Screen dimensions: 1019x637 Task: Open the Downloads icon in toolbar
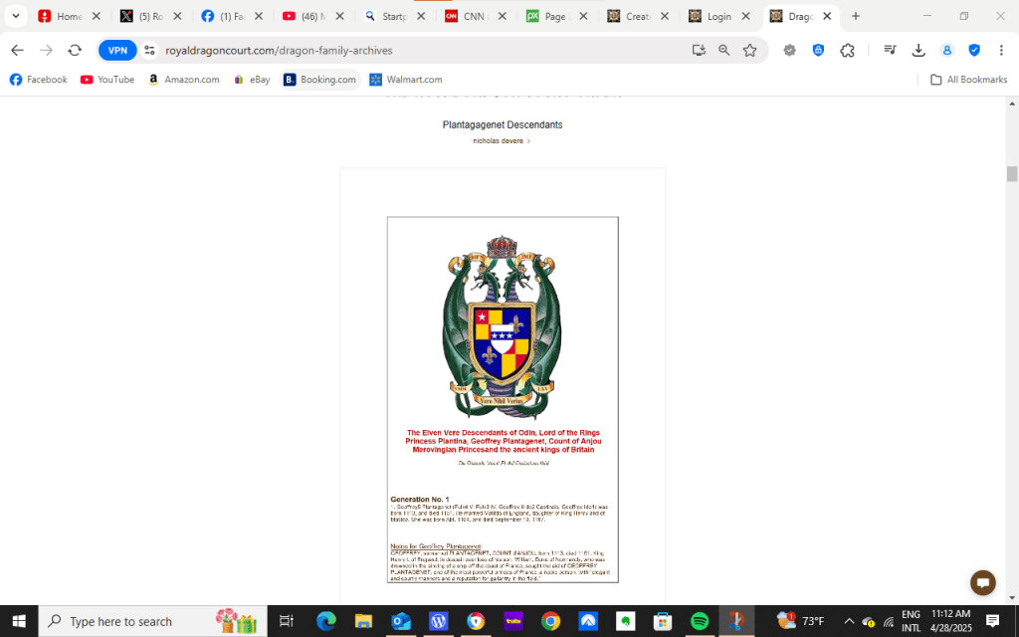[918, 51]
